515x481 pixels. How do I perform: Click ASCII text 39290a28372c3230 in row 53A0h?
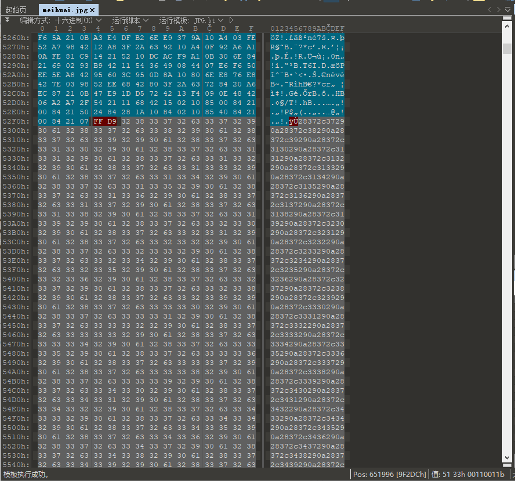point(307,223)
